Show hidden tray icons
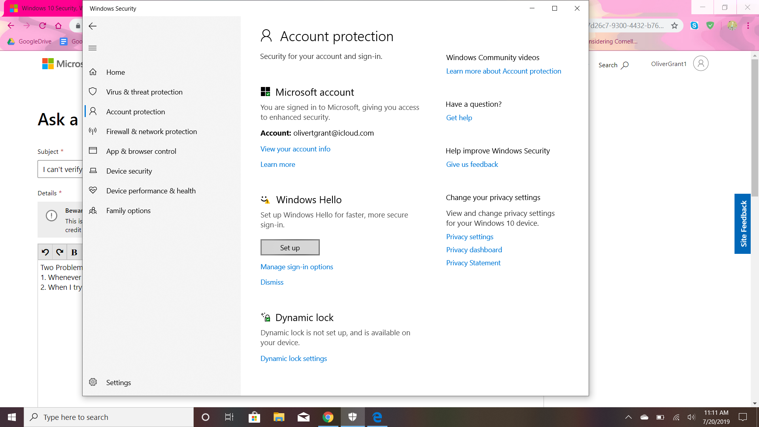 click(628, 417)
